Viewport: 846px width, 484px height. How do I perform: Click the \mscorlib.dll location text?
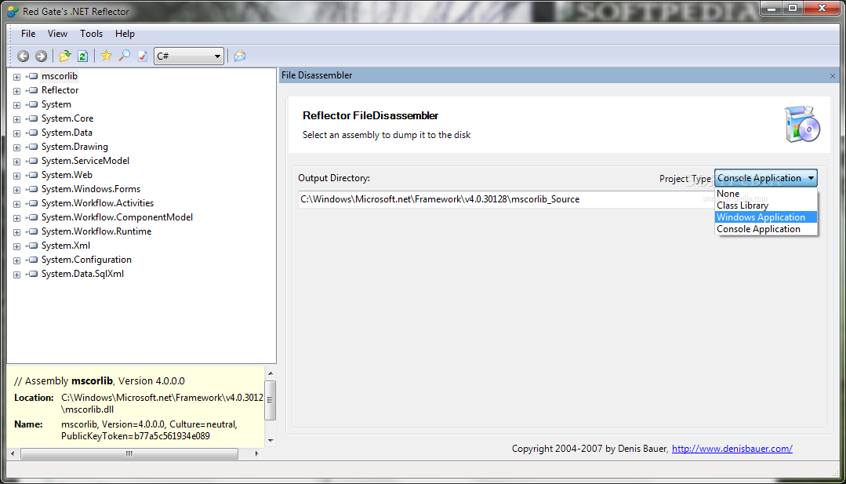(87, 409)
